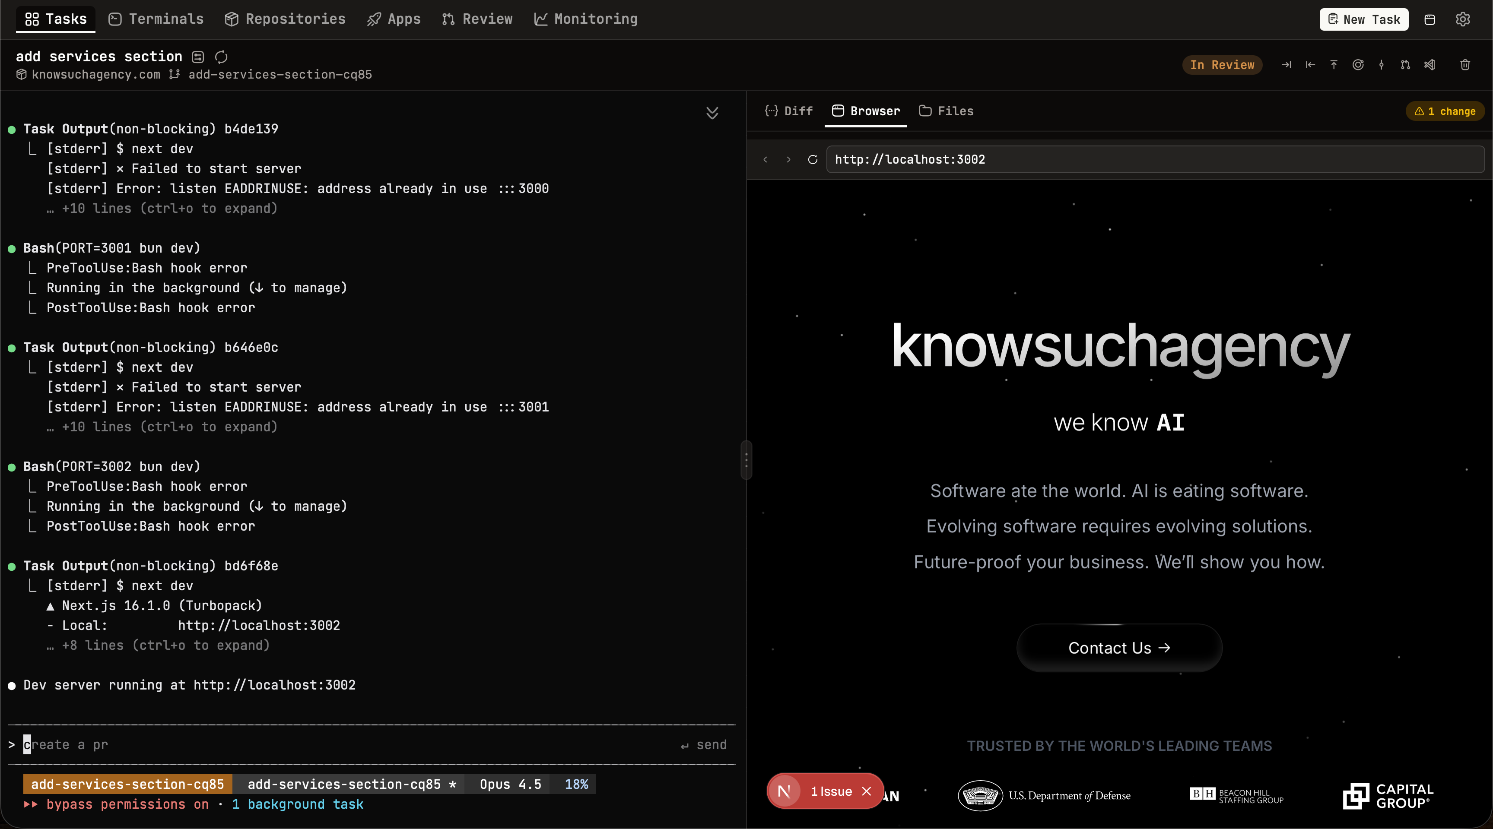Switch to the Diff panel tab

789,111
